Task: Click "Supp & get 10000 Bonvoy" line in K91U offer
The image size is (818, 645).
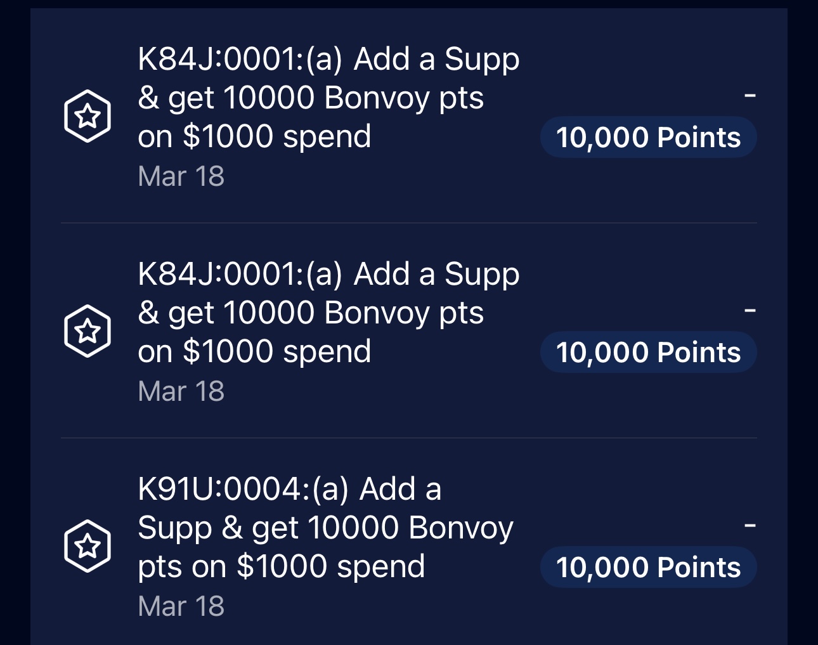Action: 325,528
